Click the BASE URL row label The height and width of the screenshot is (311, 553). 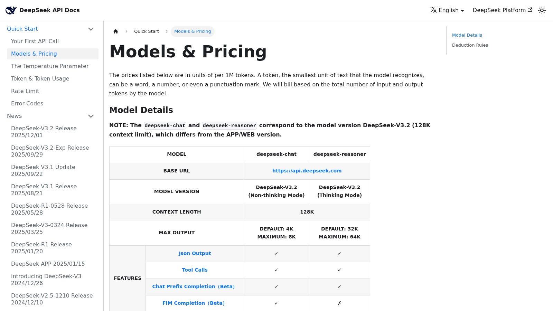[x=177, y=171]
